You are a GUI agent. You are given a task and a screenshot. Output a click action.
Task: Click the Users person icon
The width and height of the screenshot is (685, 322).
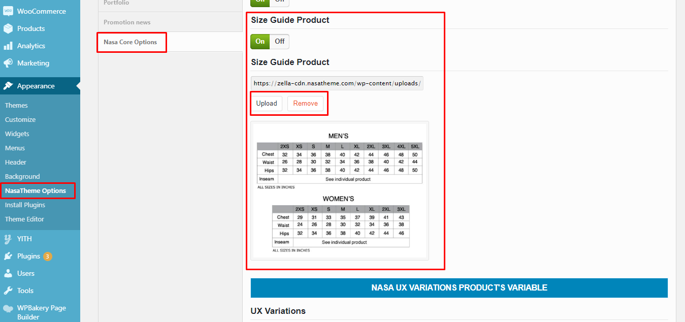pos(8,273)
